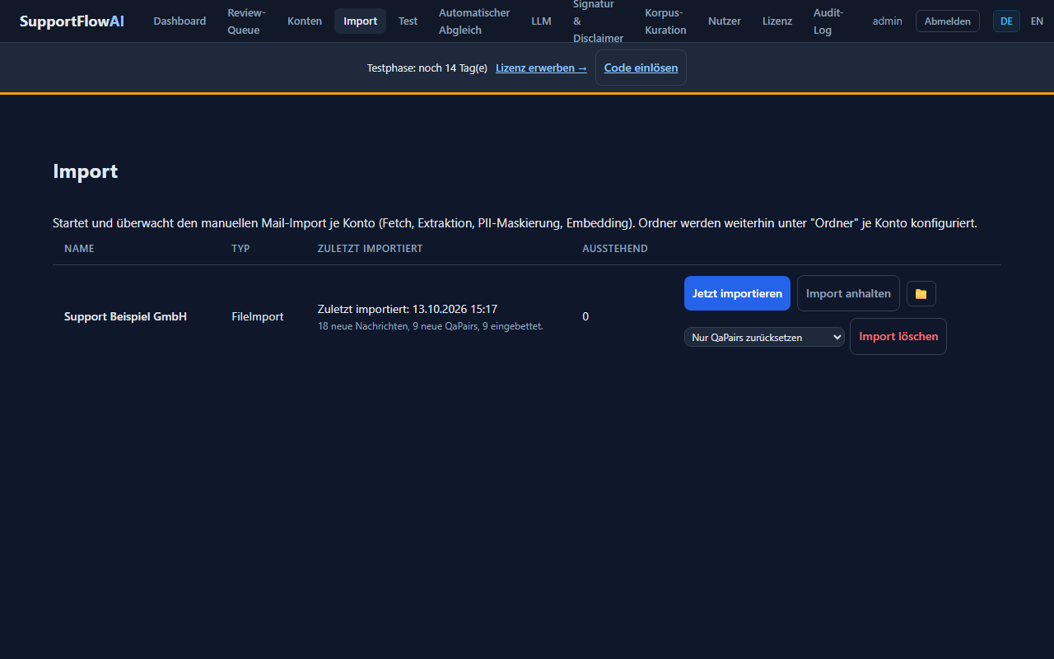Screen dimensions: 1054x659
Task: Click the pending count '0' cell
Action: coord(585,316)
